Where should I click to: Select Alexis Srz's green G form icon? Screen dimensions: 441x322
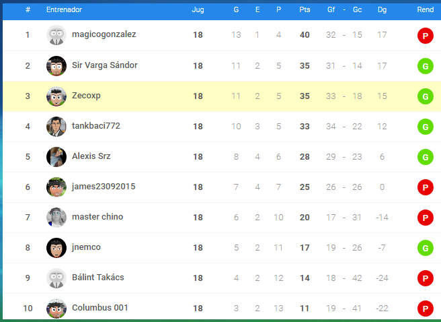(426, 157)
